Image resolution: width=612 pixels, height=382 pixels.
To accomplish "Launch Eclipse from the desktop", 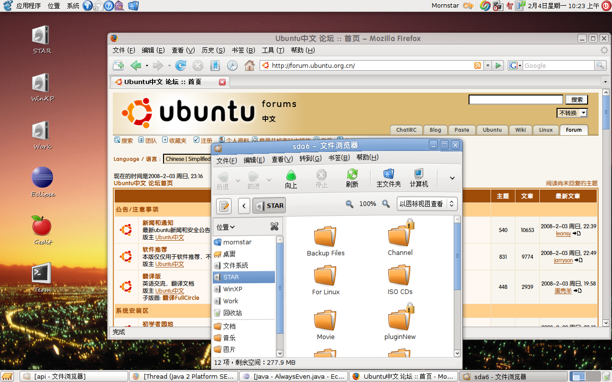I will click(43, 182).
